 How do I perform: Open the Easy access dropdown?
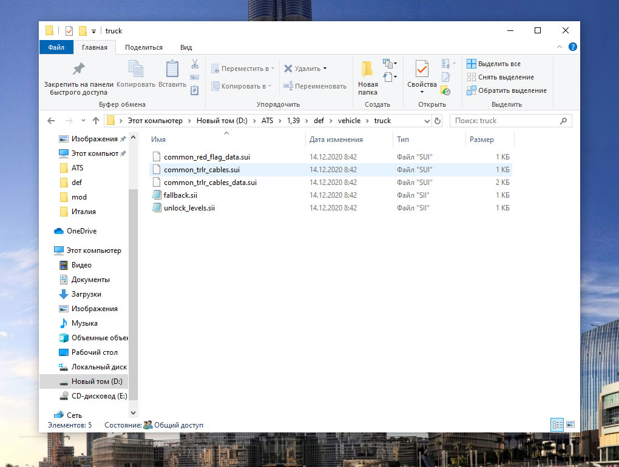390,76
